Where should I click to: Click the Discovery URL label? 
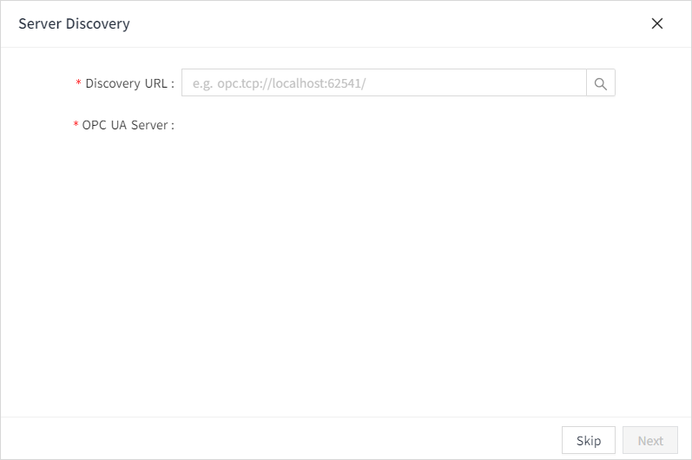coord(129,83)
